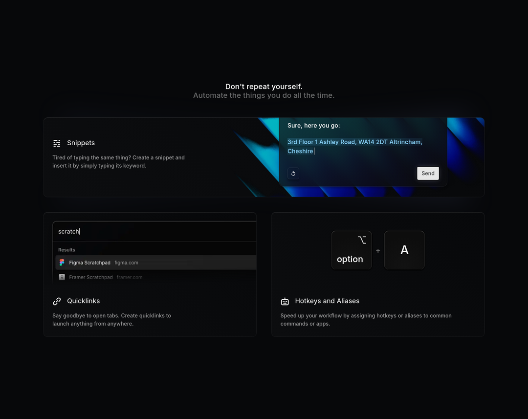
Task: Click the "Say goodbye to open tabs" description
Action: coord(112,320)
